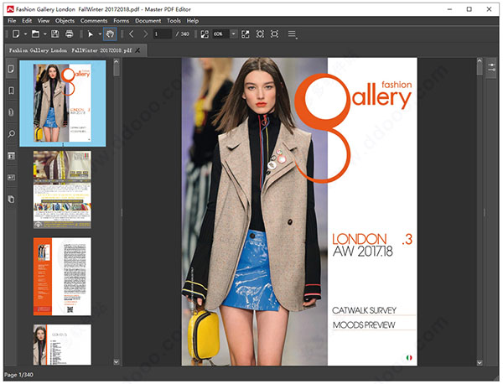This screenshot has height=384, width=503.
Task: Open the Object Inspector sliders icon
Action: tap(492, 67)
